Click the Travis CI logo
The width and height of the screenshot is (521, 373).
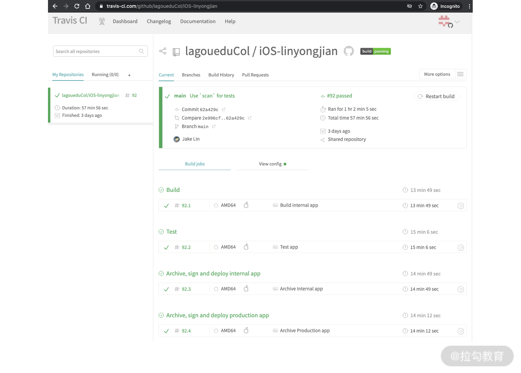pos(70,20)
